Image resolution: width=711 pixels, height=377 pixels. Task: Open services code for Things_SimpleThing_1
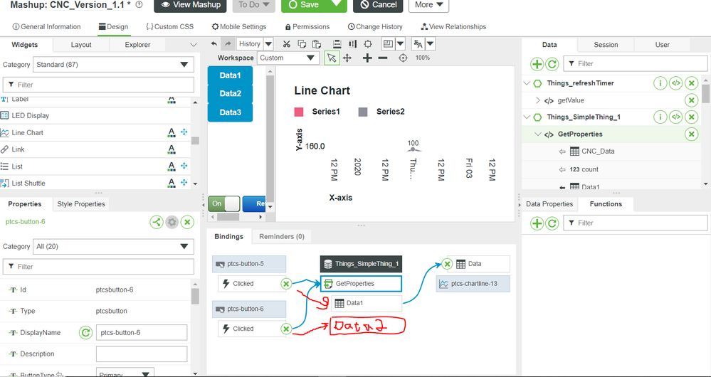pyautogui.click(x=675, y=117)
